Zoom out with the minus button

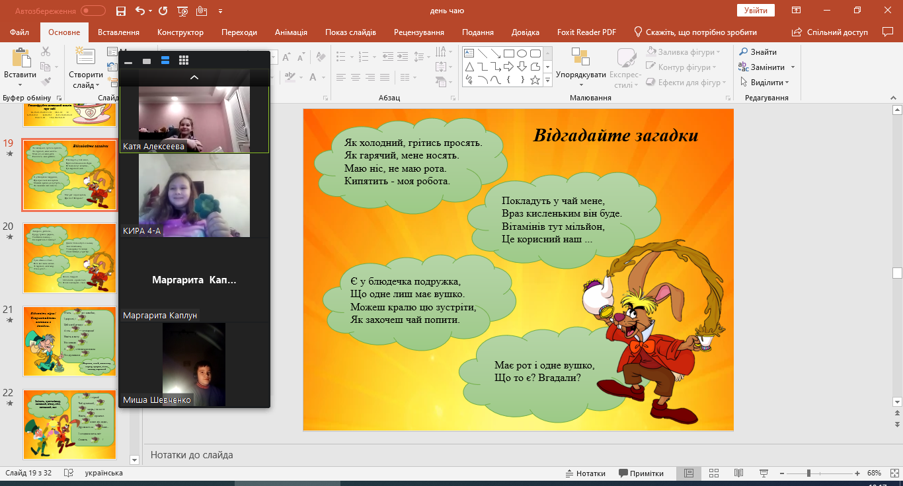(781, 473)
